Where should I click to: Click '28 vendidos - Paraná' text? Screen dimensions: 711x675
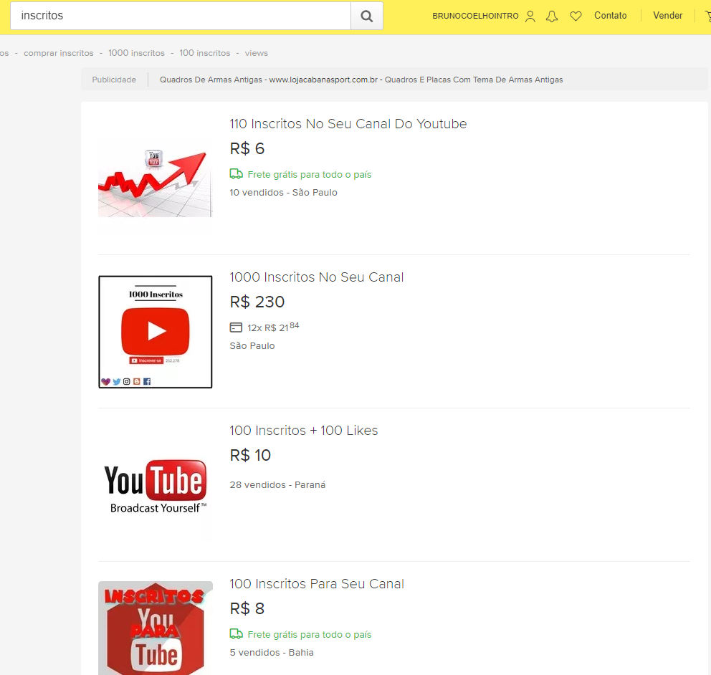(277, 484)
